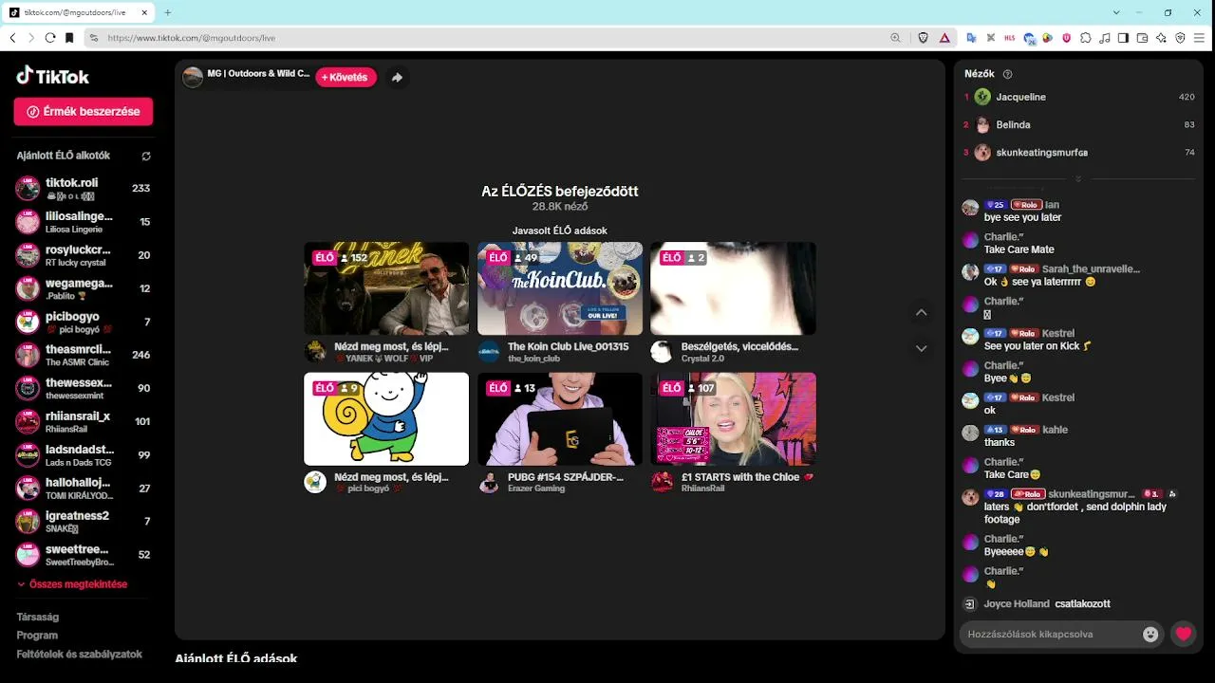The width and height of the screenshot is (1215, 683).
Task: Click the TikTok logo
Action: (53, 76)
